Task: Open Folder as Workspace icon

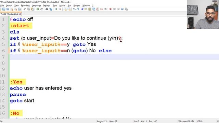Action: tap(102, 9)
